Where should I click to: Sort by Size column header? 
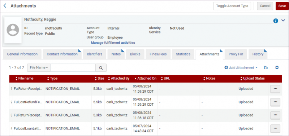pos(99,78)
